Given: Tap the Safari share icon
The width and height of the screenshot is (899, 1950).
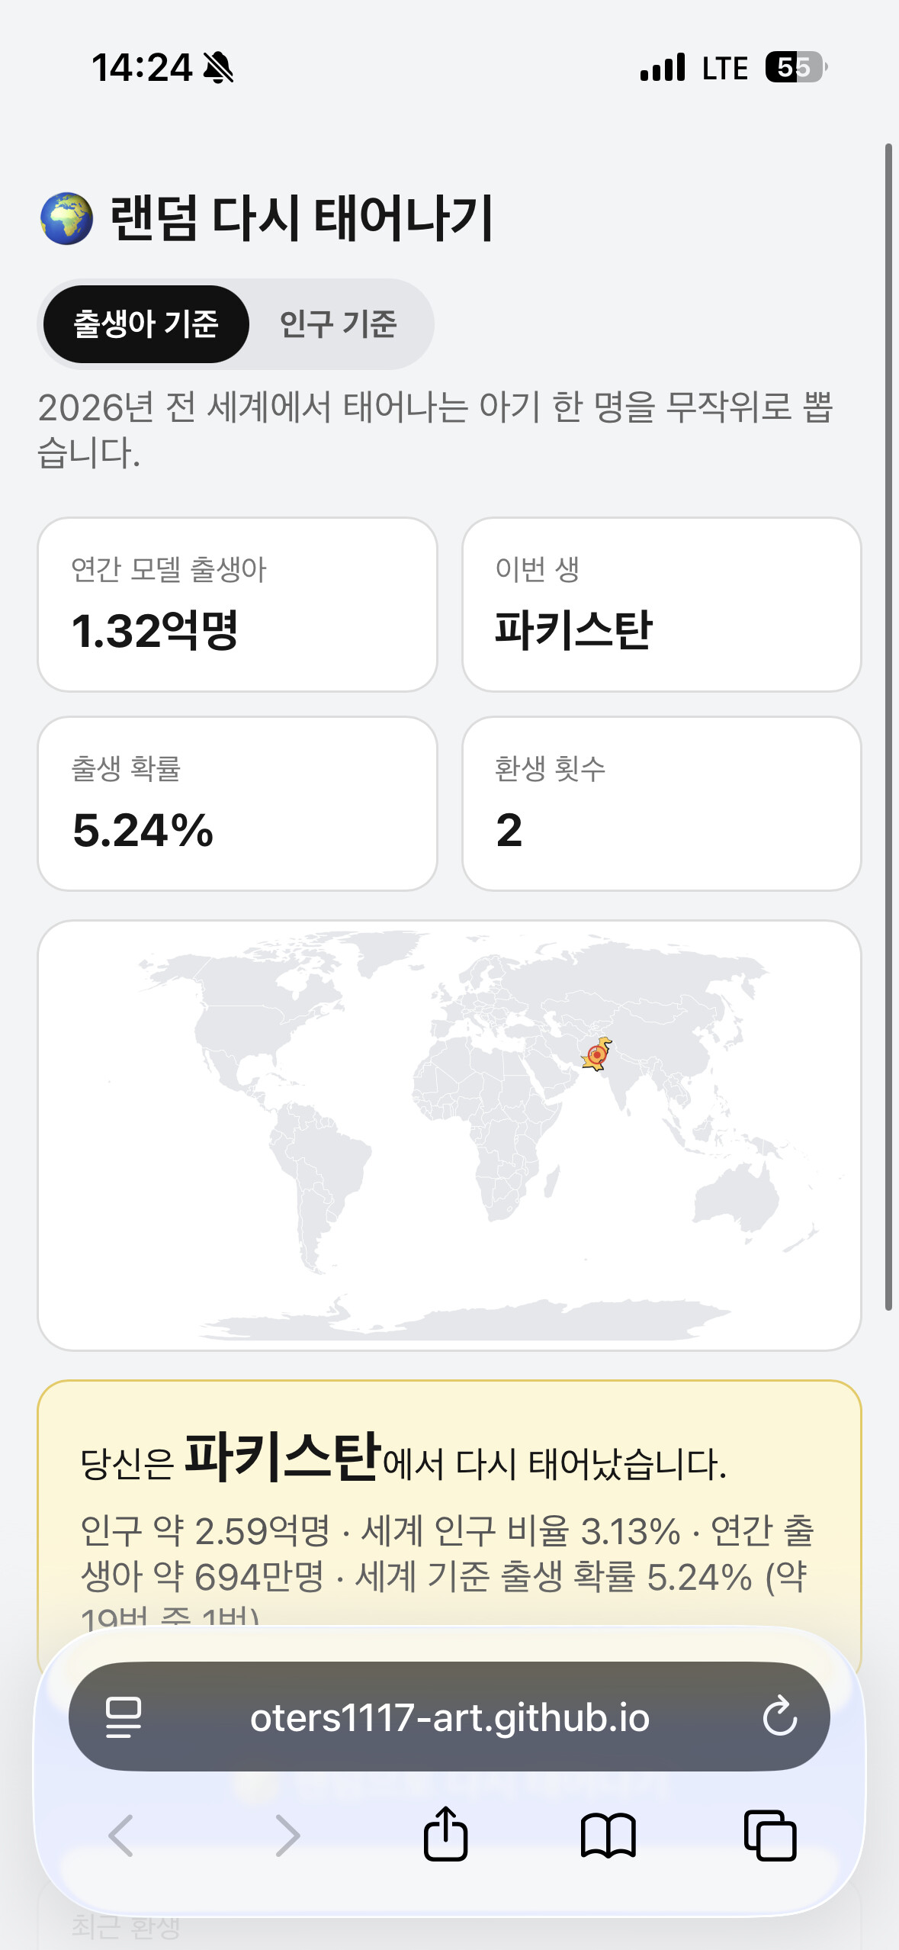Looking at the screenshot, I should coord(445,1833).
